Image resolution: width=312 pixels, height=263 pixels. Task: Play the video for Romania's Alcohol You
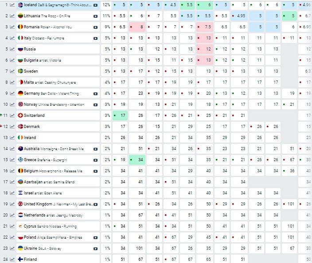[96, 27]
